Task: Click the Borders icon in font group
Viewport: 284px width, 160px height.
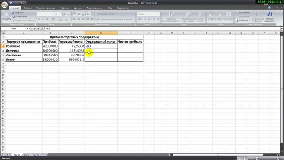Action: (54, 19)
